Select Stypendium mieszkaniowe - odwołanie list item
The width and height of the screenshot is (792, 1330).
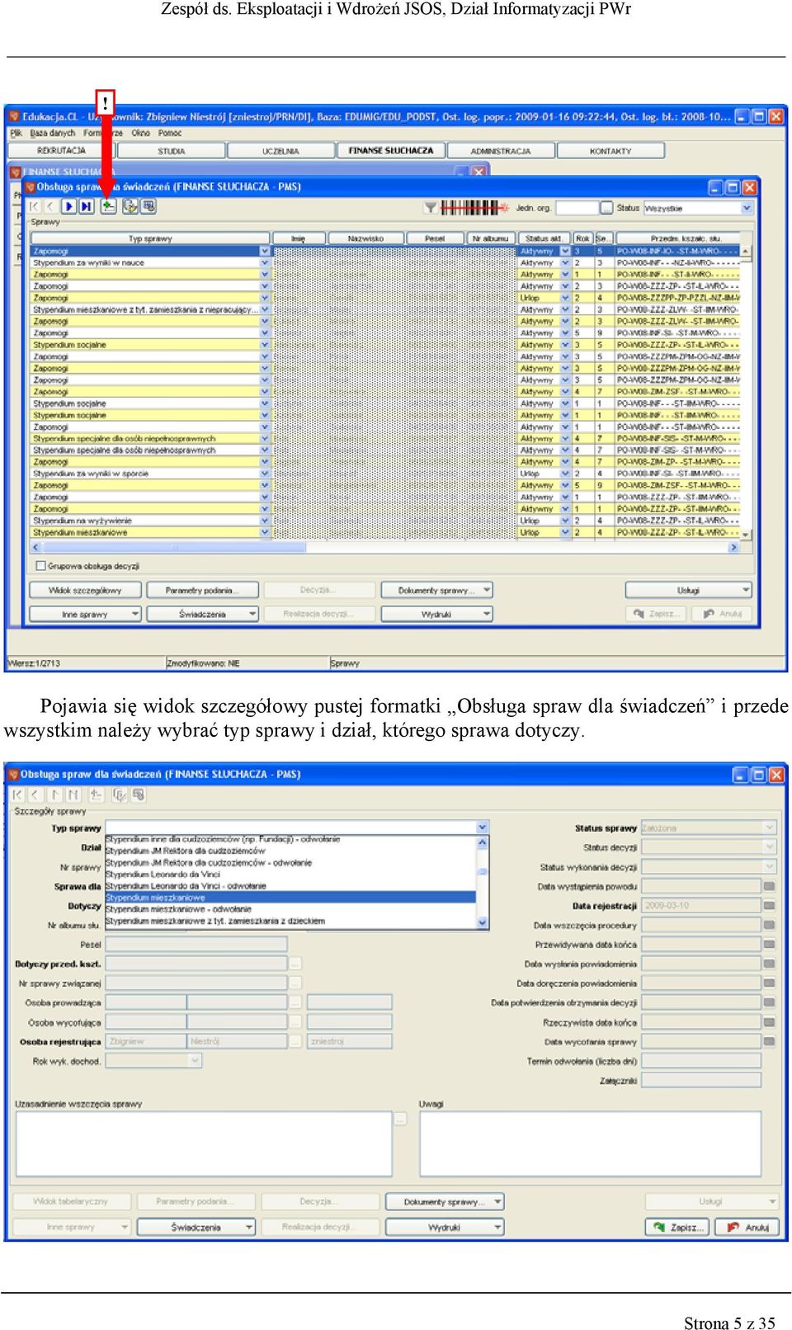pos(178,909)
